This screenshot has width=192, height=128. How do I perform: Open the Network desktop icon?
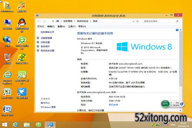[7, 41]
